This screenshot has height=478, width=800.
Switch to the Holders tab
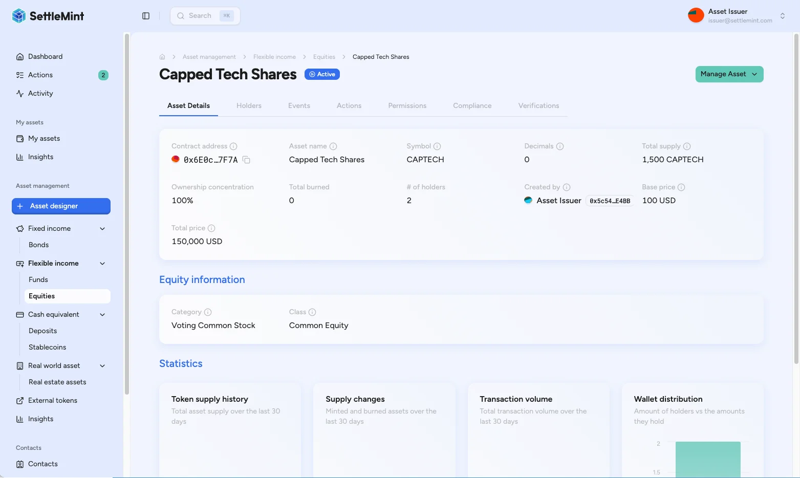[249, 105]
